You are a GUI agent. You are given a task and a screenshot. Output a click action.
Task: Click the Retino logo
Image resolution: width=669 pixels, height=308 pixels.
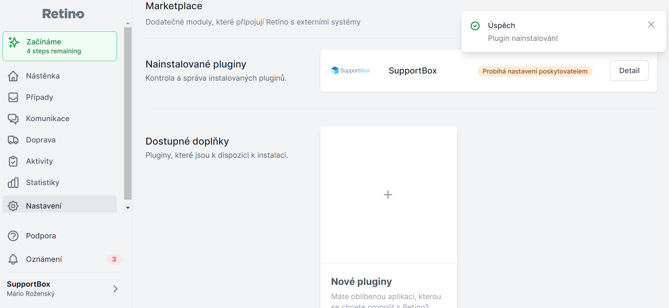[63, 14]
